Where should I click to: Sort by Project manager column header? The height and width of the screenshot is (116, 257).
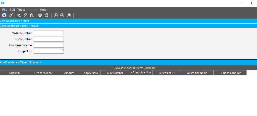pyautogui.click(x=230, y=73)
